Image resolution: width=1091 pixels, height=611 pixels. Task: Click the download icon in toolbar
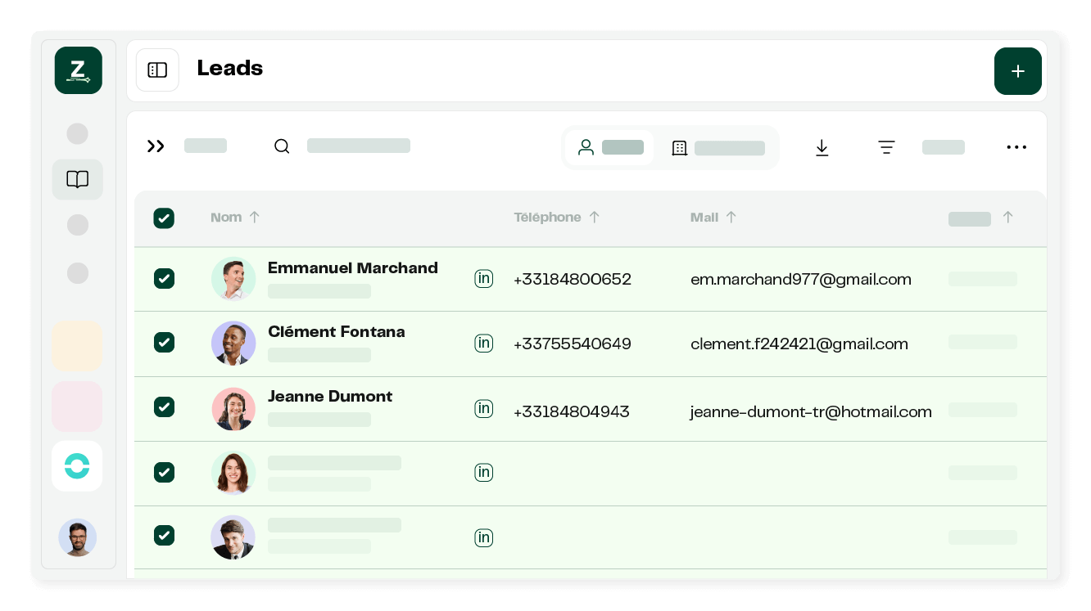[822, 147]
